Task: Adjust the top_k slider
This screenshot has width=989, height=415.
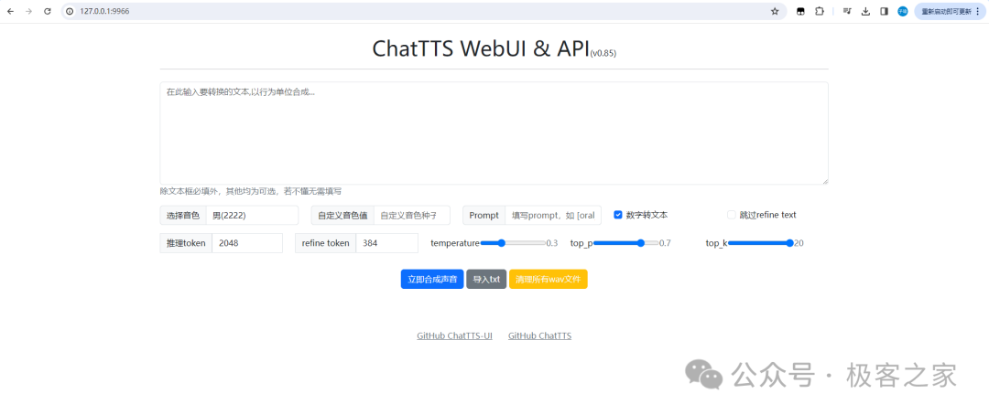Action: click(761, 243)
